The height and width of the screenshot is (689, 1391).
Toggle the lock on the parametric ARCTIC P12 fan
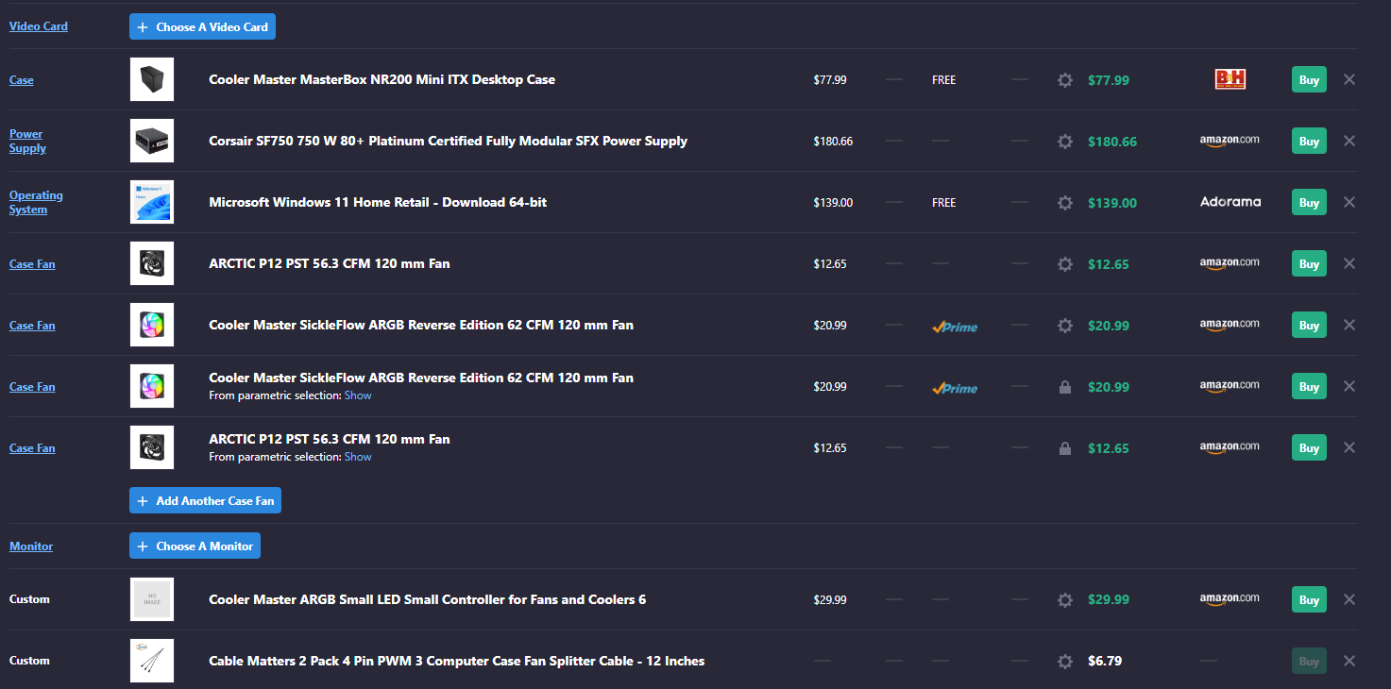point(1065,447)
